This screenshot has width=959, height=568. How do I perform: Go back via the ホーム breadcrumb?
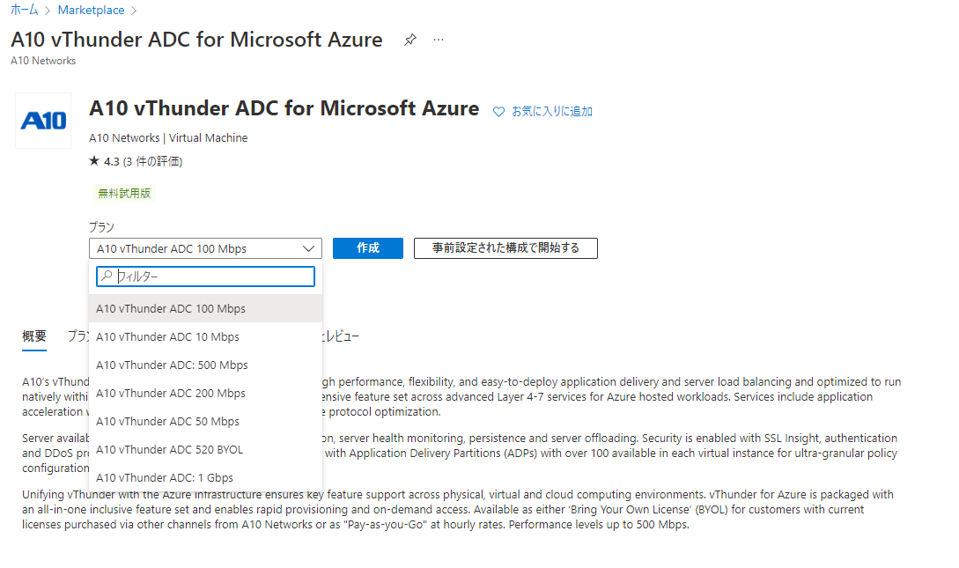[x=24, y=10]
